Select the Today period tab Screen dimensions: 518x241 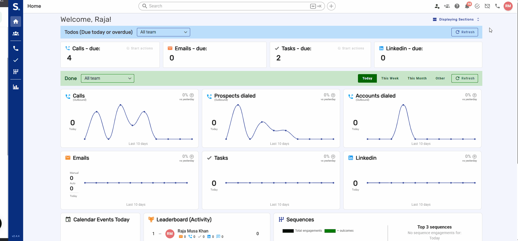tap(367, 78)
